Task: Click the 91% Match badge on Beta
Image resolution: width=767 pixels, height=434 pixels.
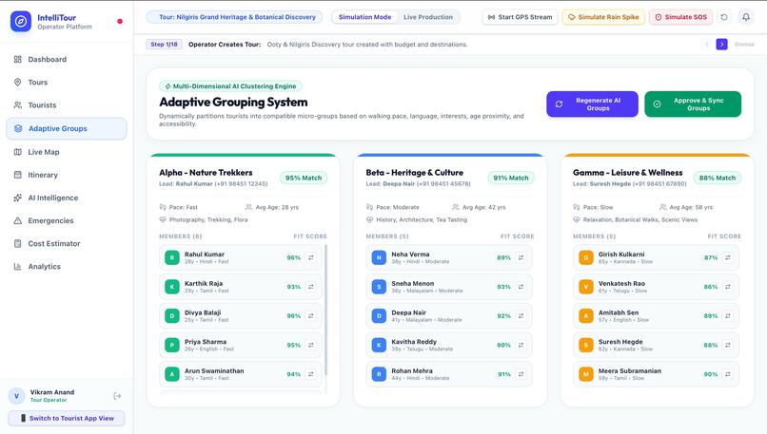Action: (511, 179)
